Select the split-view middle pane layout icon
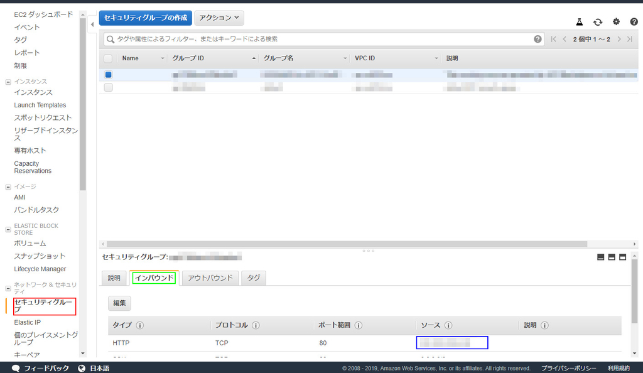643x373 pixels. point(612,256)
